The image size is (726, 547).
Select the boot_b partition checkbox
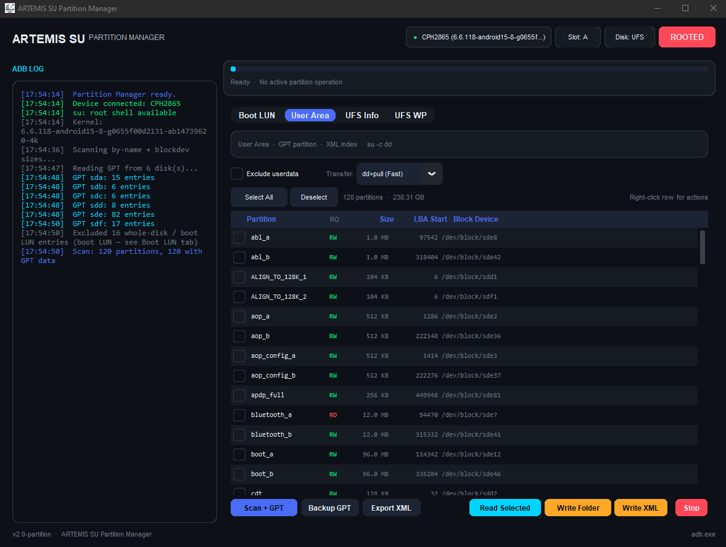(x=239, y=474)
